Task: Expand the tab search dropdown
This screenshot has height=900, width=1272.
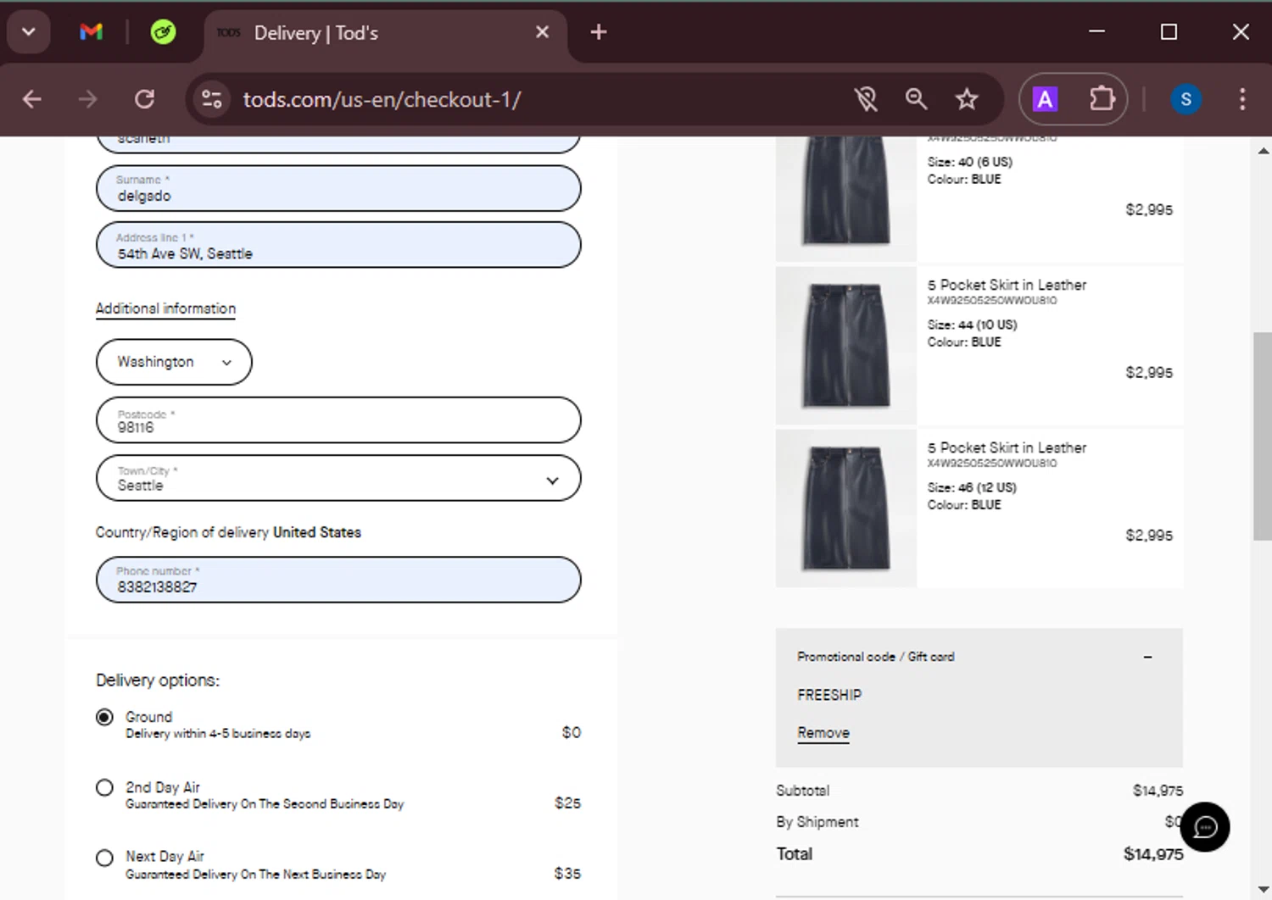Action: coord(28,32)
